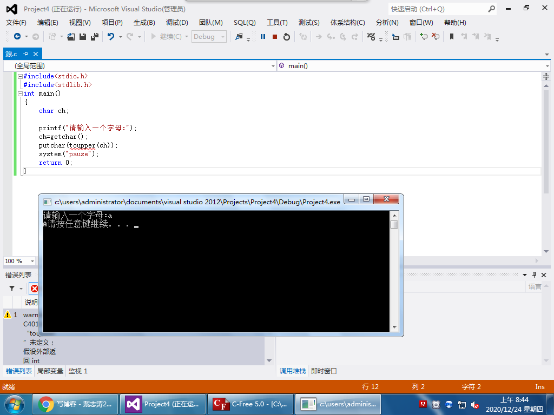The height and width of the screenshot is (415, 554).
Task: Click the Windows Start button
Action: point(15,404)
